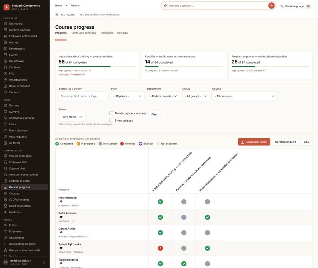Open Important links chain icon
The height and width of the screenshot is (268, 318).
tap(5, 80)
